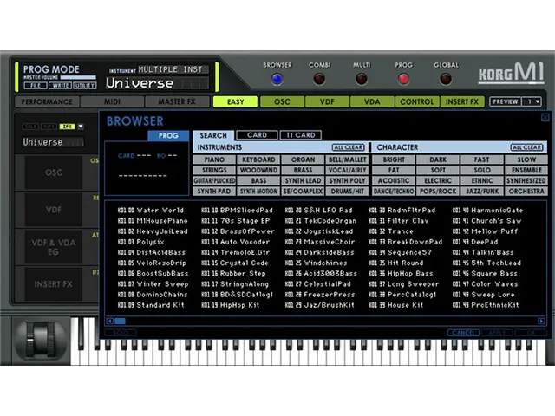The width and height of the screenshot is (555, 416).
Task: Open GLOBAL mode via its LED button
Action: point(446,79)
